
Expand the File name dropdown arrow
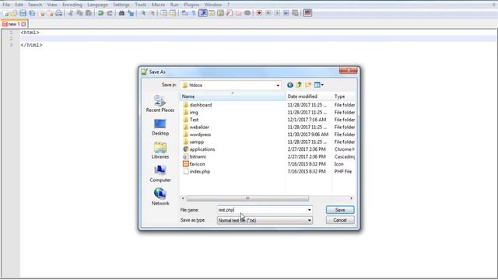[x=310, y=210]
